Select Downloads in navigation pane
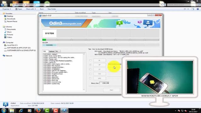 coord(11,19)
